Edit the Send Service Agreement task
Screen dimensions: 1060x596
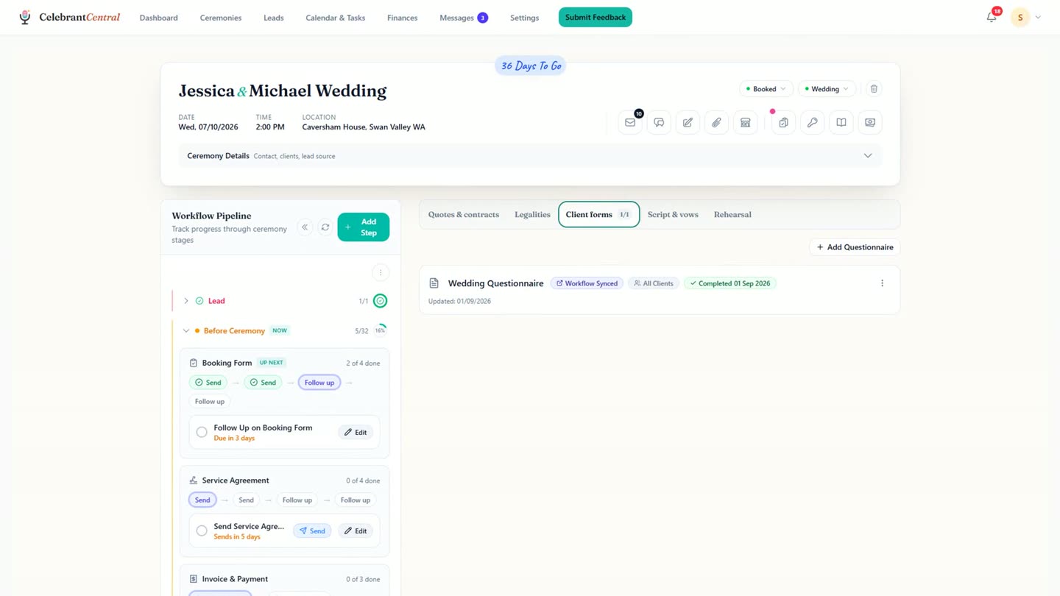pyautogui.click(x=356, y=531)
